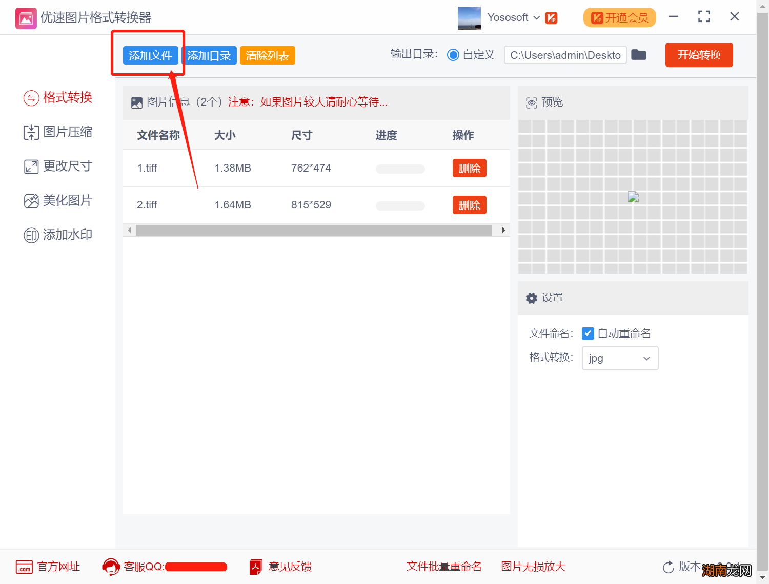Click the 客服QQ support icon
This screenshot has width=769, height=584.
(111, 567)
